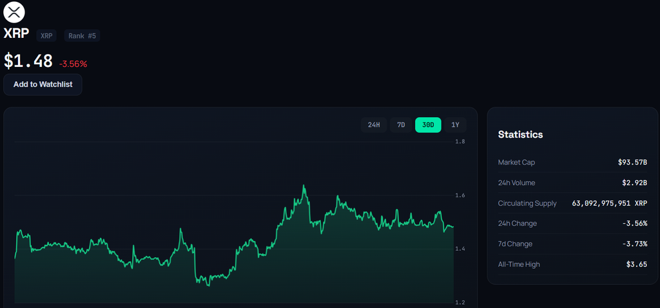Click the 24h Change -3.56% statistic value
This screenshot has width=660, height=308.
point(635,224)
